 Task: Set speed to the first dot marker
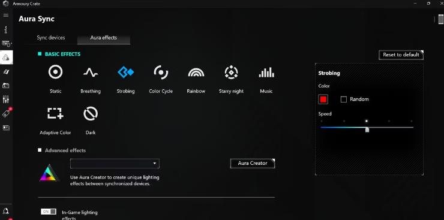click(x=322, y=121)
